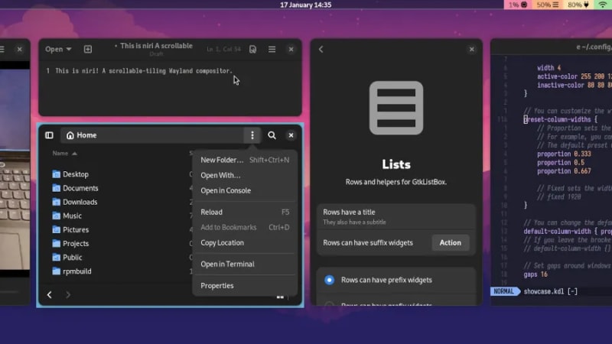Click the three-dot menu in Files header
This screenshot has height=344, width=612.
point(252,135)
